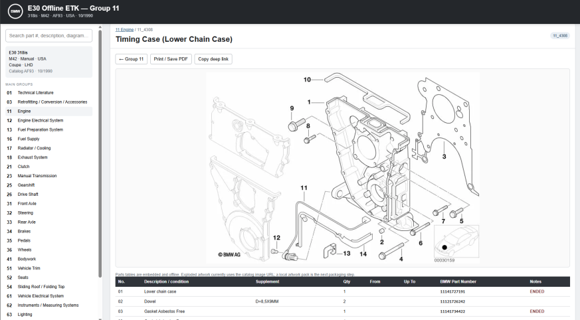Open group 54 Sliding Roof / Folding Top

pyautogui.click(x=48, y=287)
